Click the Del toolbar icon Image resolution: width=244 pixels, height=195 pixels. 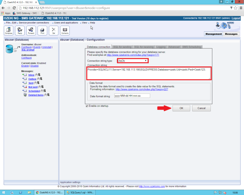[x=53, y=31]
